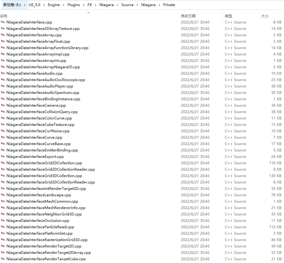This screenshot has height=263, width=284.
Task: Select file NiagaraDataInterfaceGrid2DCollectionReader.cpp
Action: tap(51, 169)
